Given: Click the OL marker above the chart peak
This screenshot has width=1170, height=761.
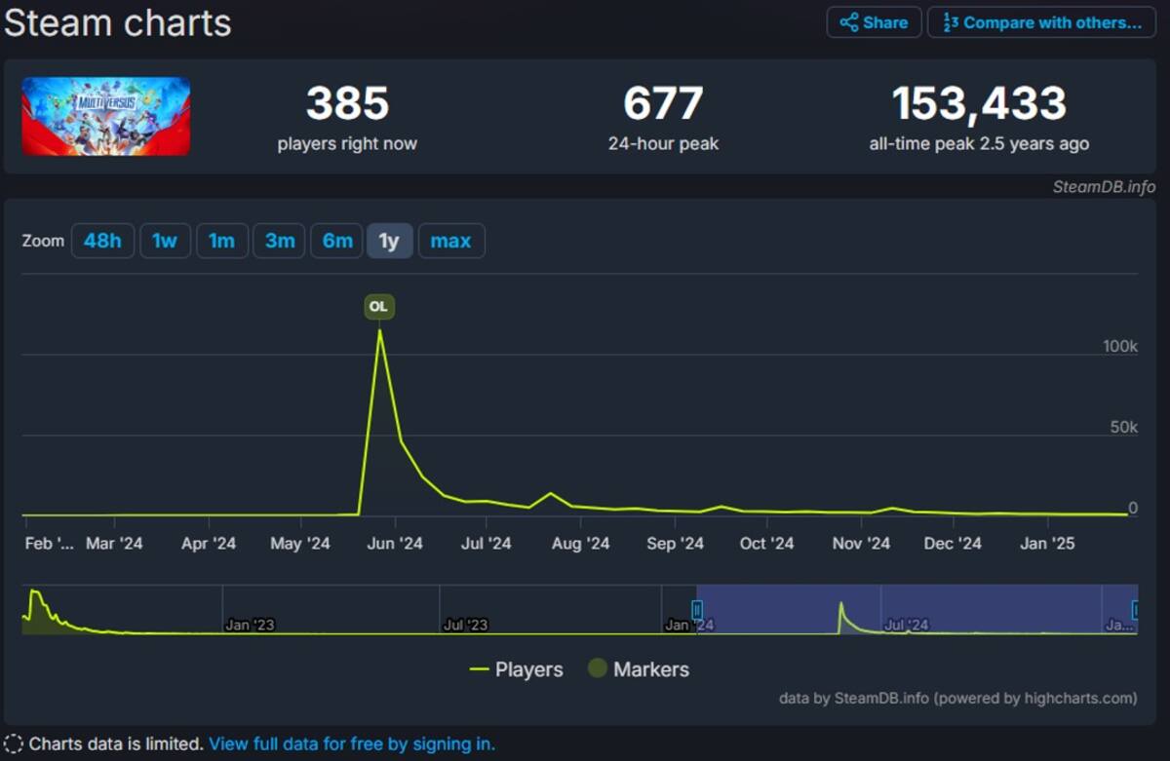Looking at the screenshot, I should 378,307.
